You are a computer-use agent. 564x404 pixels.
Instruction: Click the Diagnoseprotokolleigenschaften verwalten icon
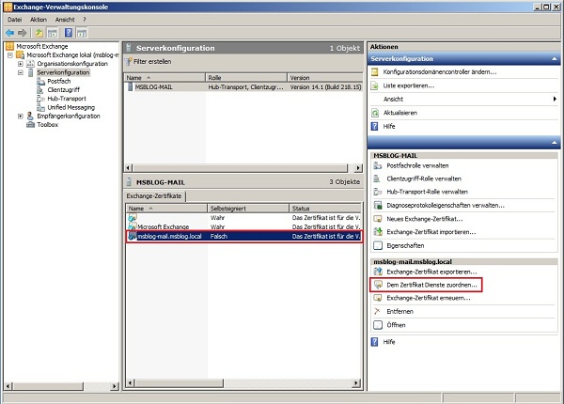[378, 205]
